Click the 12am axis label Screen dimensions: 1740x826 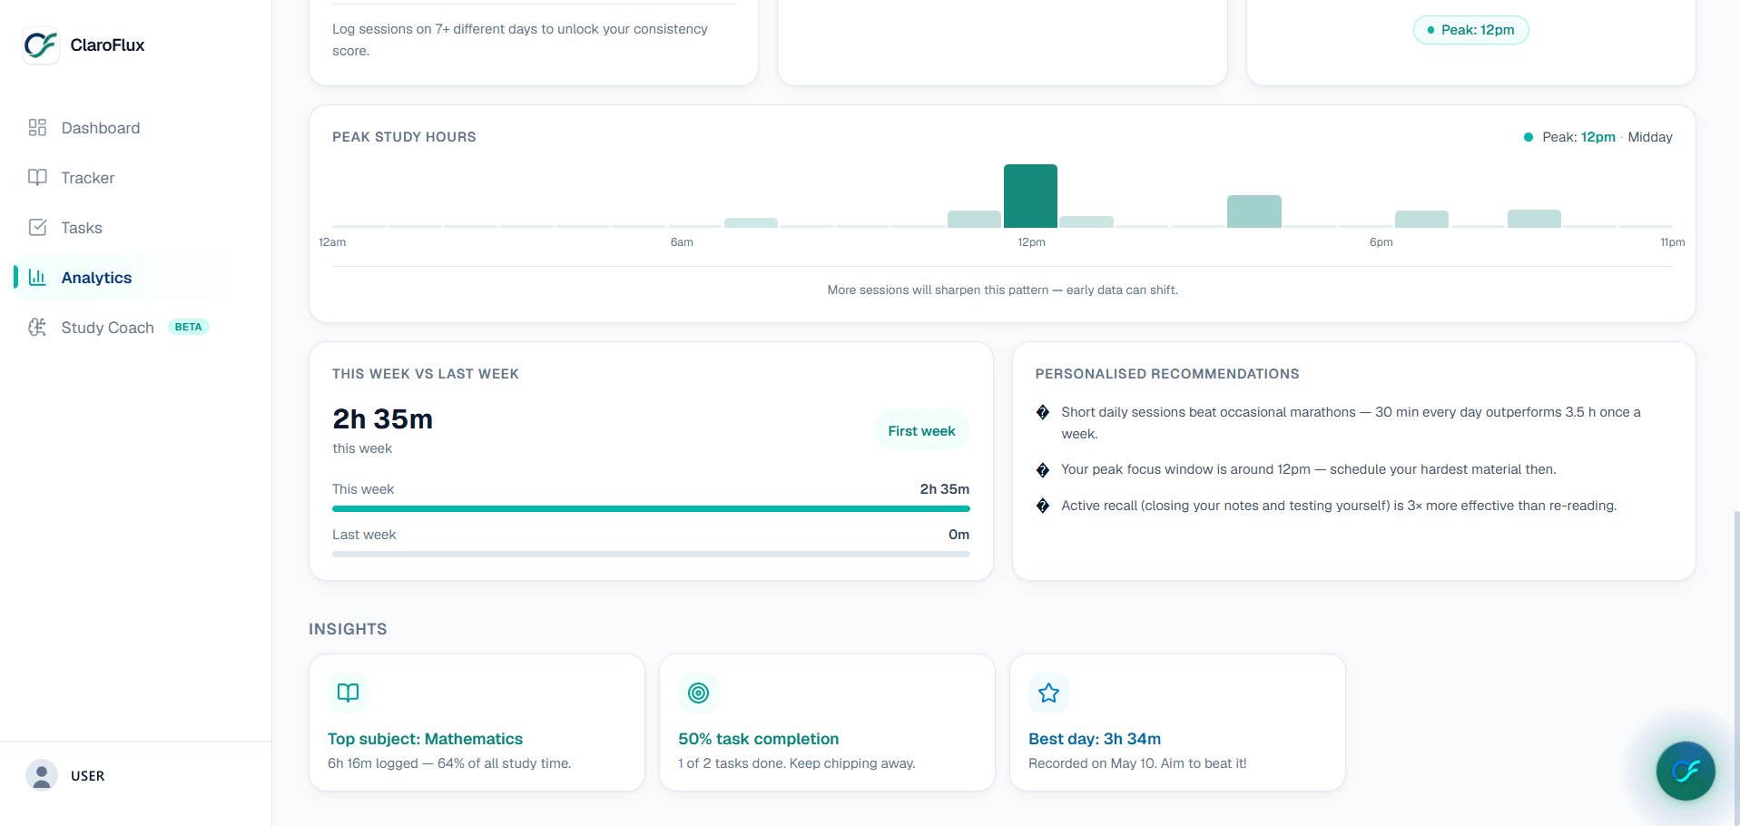(x=332, y=242)
